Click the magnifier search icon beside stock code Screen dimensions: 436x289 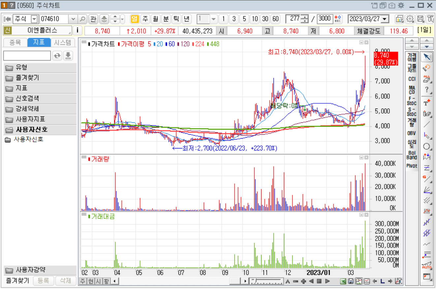[82, 19]
